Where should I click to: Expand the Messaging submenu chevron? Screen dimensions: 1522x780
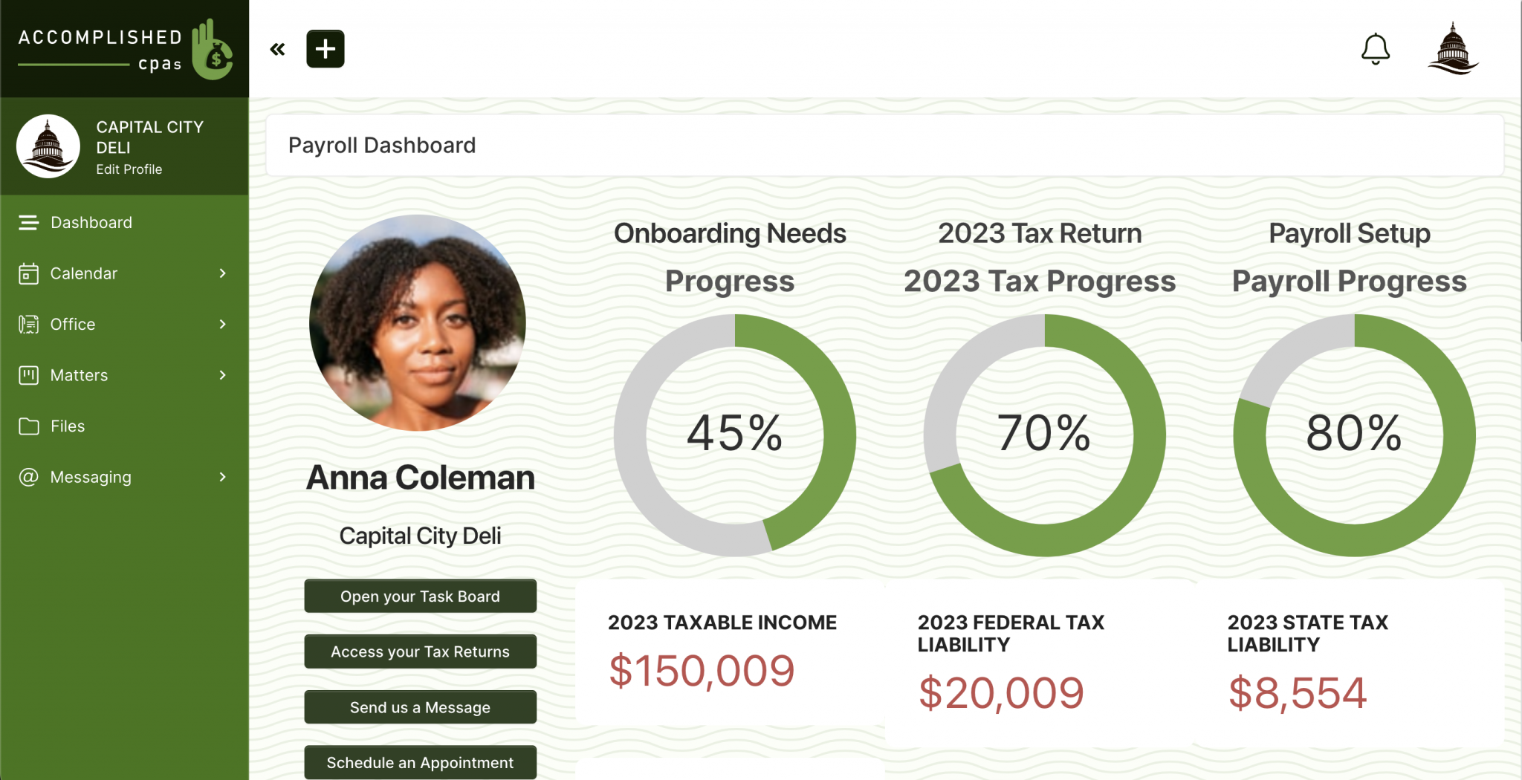point(222,477)
